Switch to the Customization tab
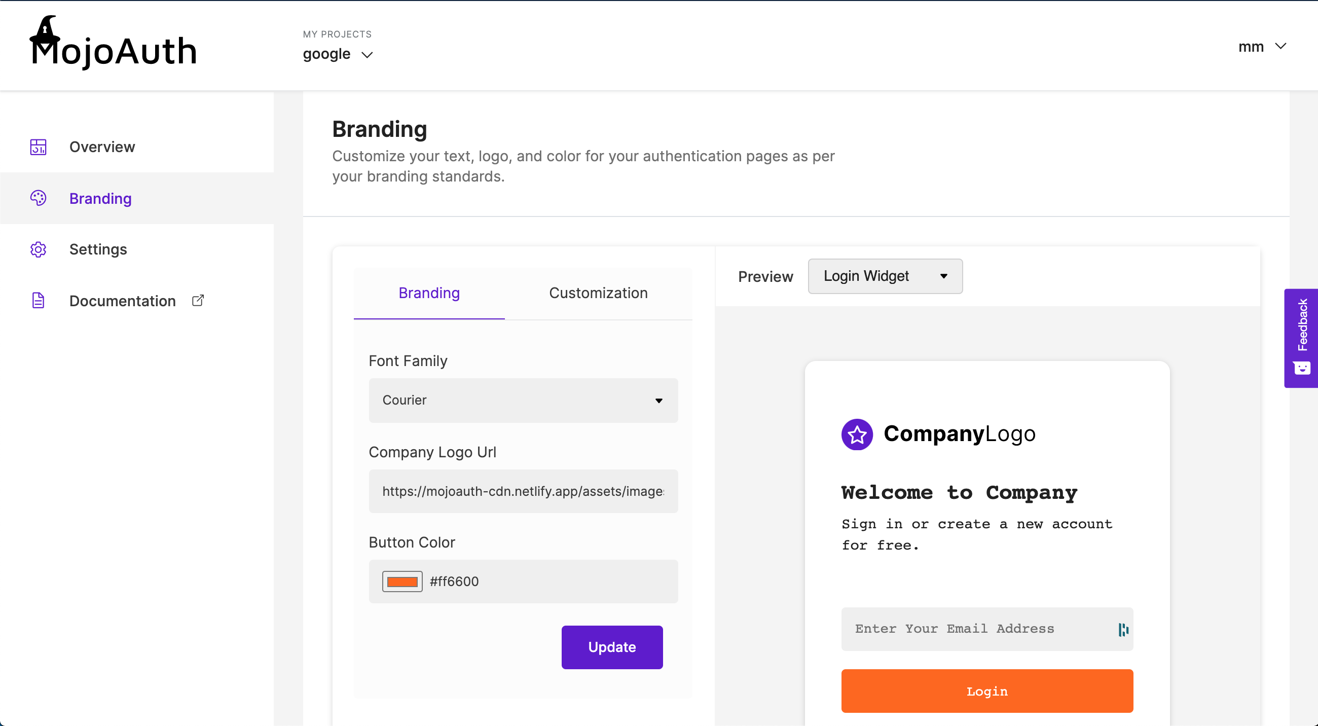The width and height of the screenshot is (1318, 726). (x=598, y=293)
